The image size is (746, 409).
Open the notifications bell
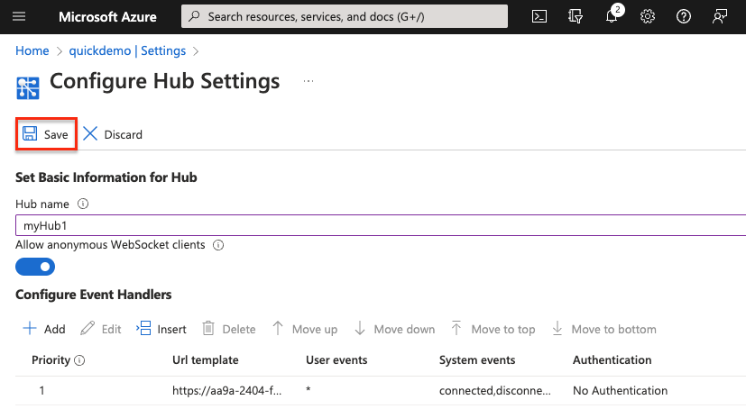[612, 17]
